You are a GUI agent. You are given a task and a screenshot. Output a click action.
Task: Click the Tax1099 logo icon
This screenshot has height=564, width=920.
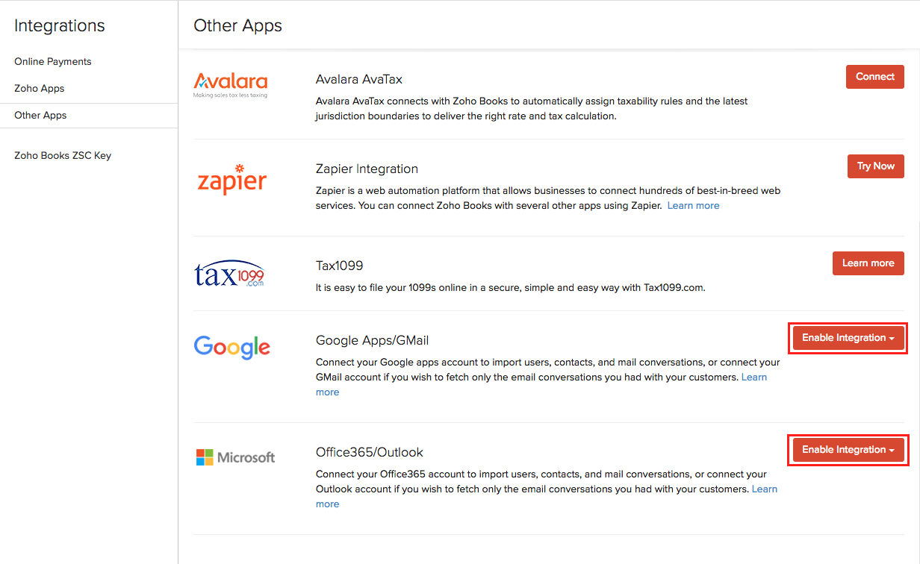pos(229,274)
